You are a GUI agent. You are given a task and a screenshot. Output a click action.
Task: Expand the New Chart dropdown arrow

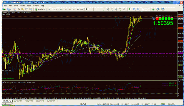[5, 9]
